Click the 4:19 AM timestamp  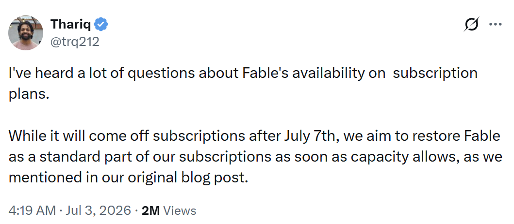point(32,210)
